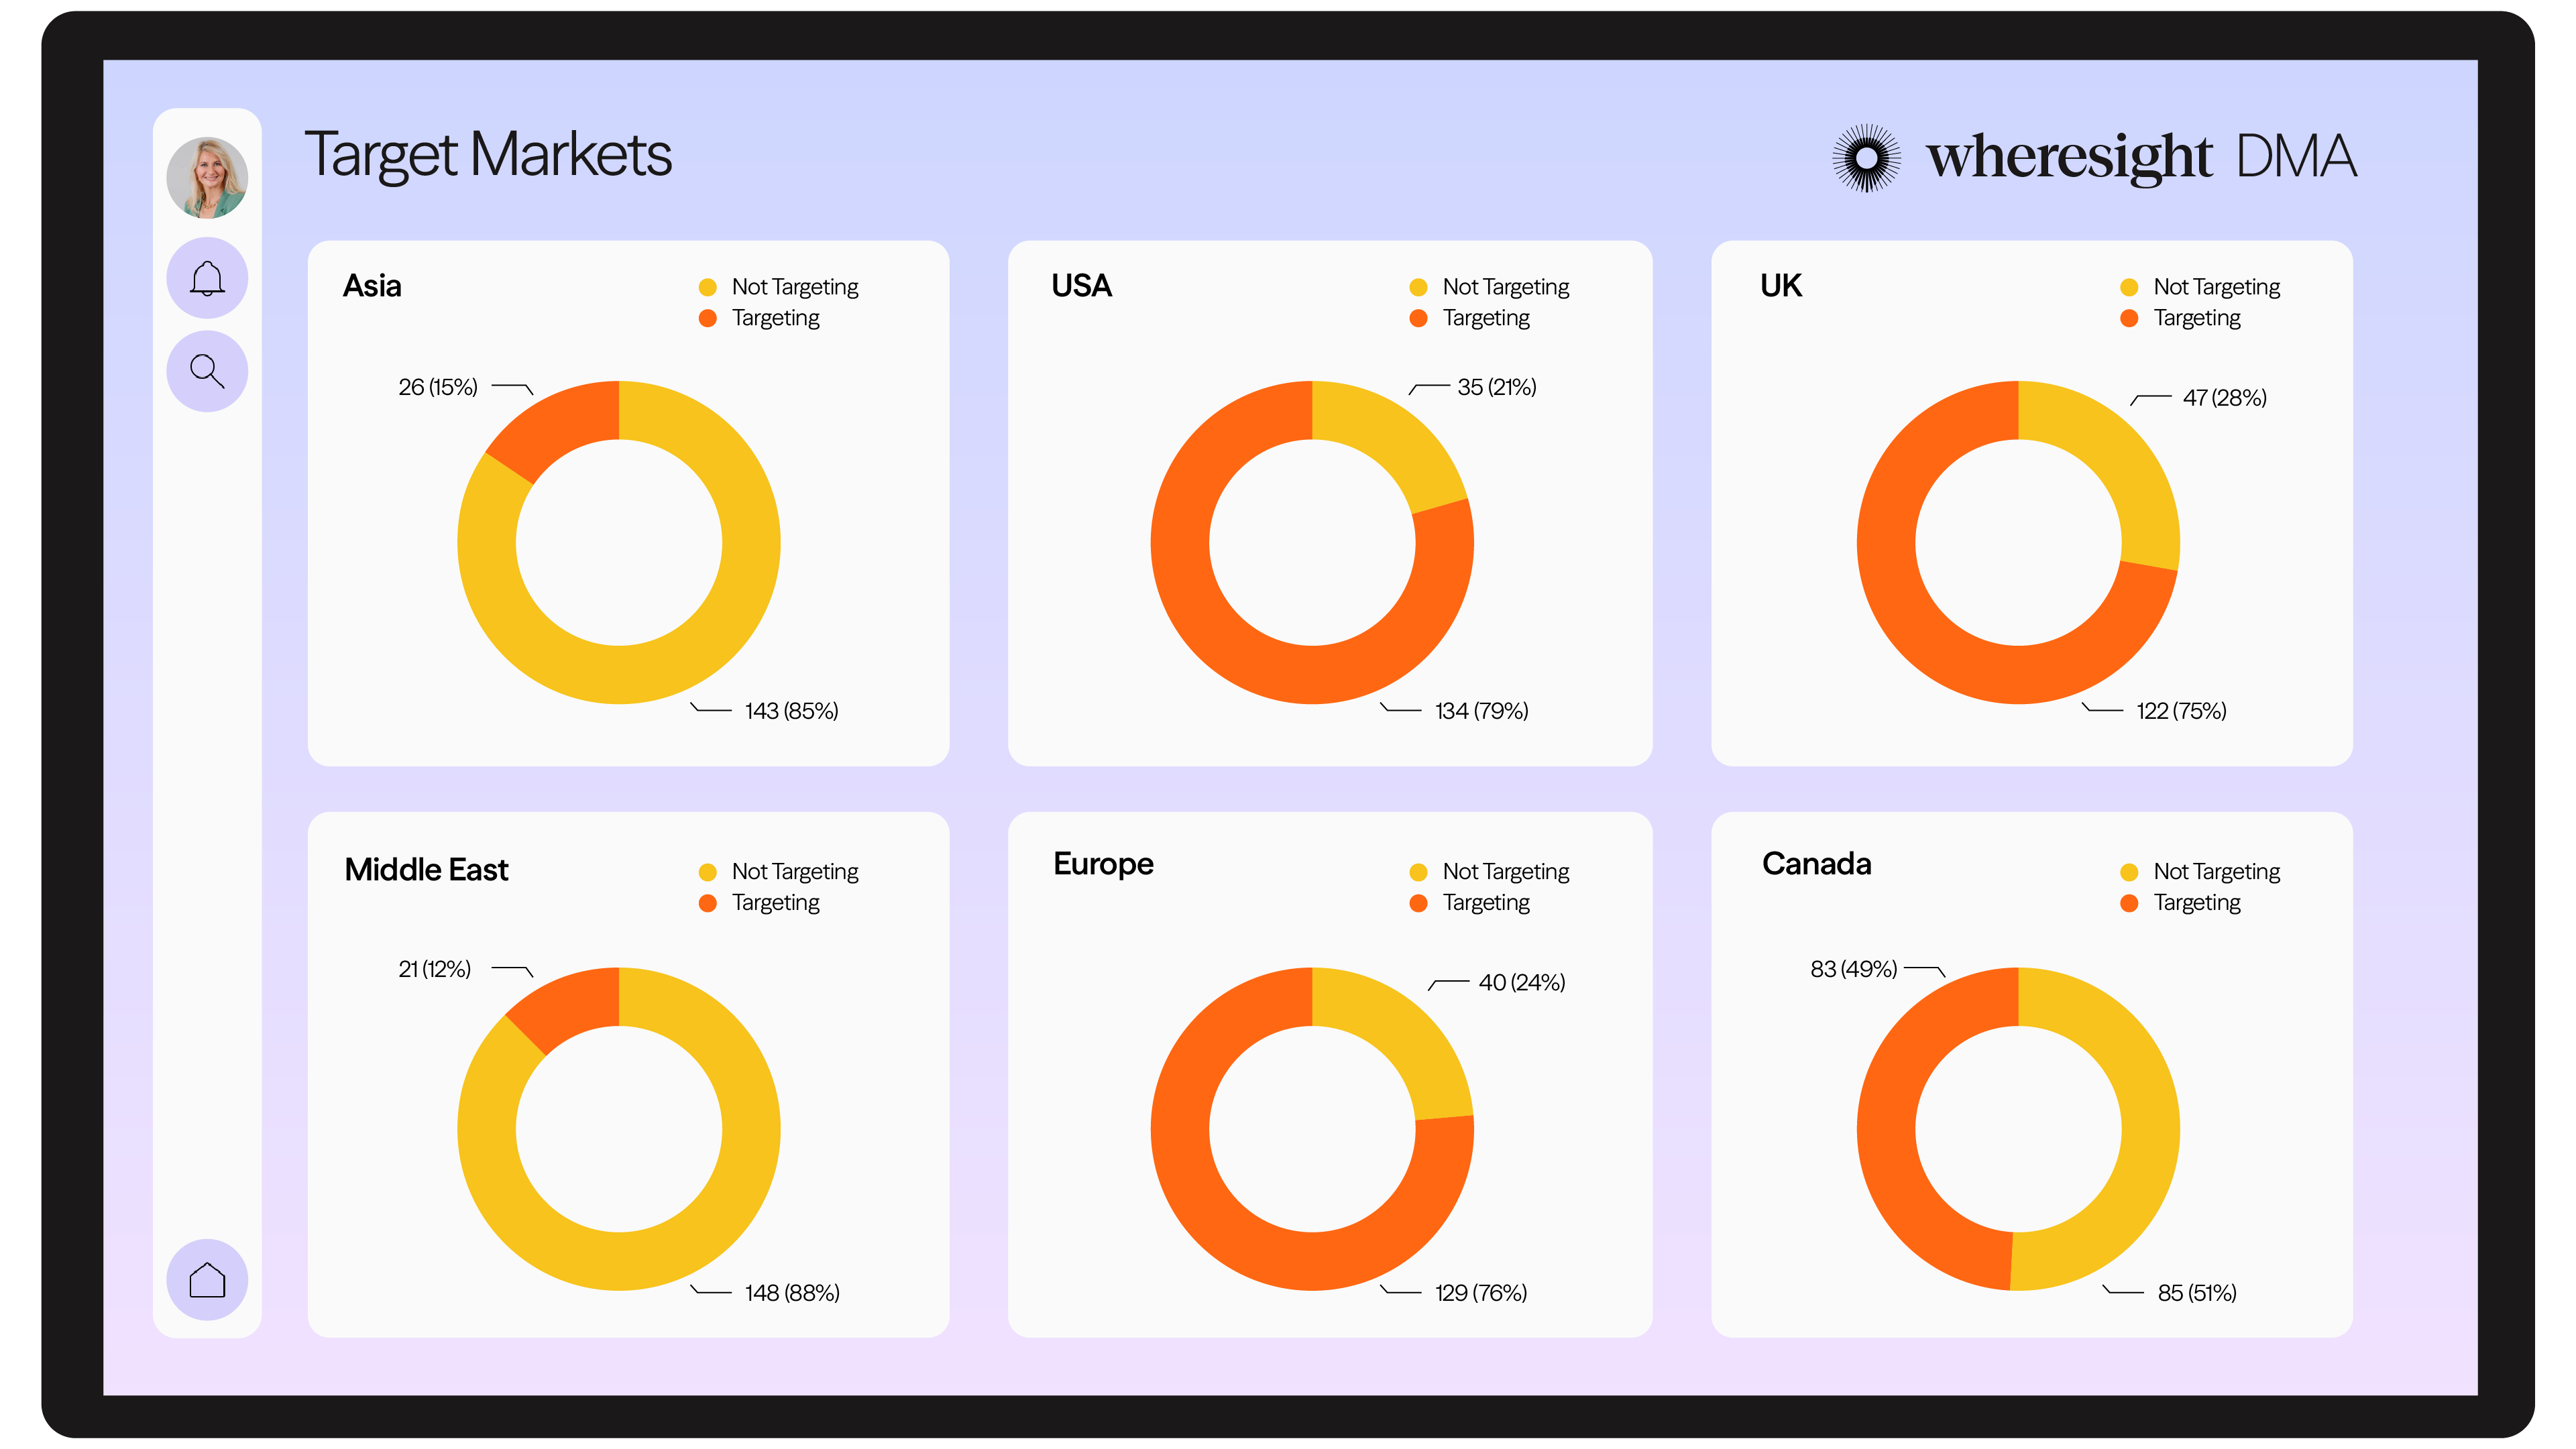Click Europe legend label Targeting
Image resolution: width=2576 pixels, height=1449 pixels.
[1487, 903]
